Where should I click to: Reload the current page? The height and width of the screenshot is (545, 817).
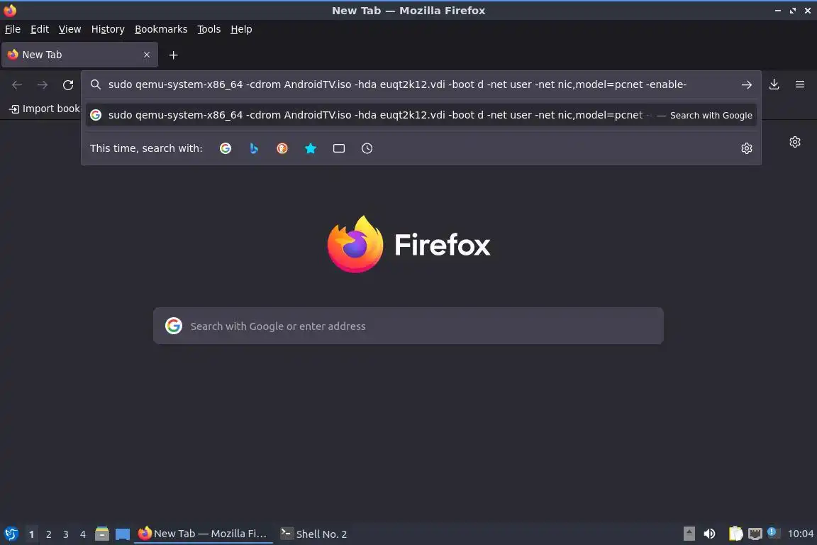click(68, 84)
